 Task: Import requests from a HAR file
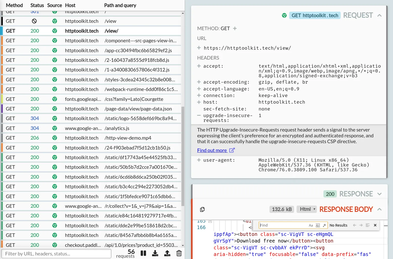coord(167,253)
